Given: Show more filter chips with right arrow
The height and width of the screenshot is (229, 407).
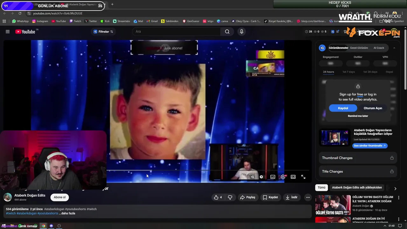Looking at the screenshot, I should (x=395, y=189).
